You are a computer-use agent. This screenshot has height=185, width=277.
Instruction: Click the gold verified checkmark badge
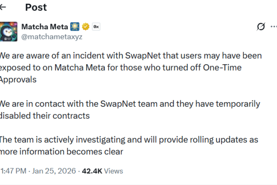(86, 26)
